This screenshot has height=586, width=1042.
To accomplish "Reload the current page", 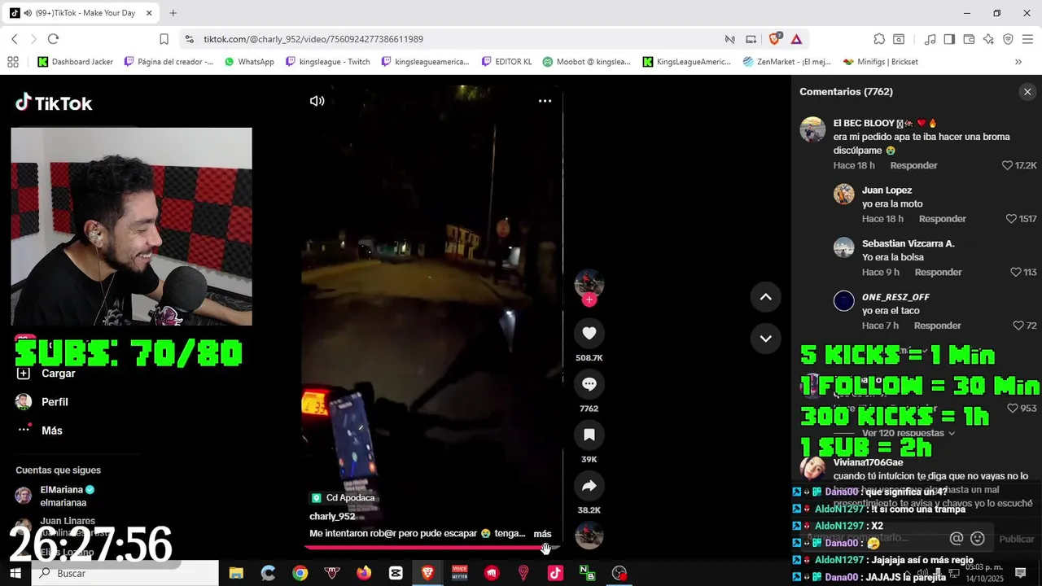I will (x=53, y=39).
